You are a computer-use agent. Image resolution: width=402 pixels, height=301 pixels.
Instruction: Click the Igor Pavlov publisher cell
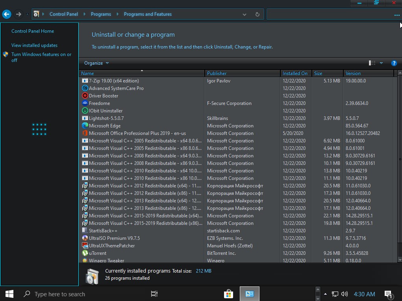(x=219, y=80)
